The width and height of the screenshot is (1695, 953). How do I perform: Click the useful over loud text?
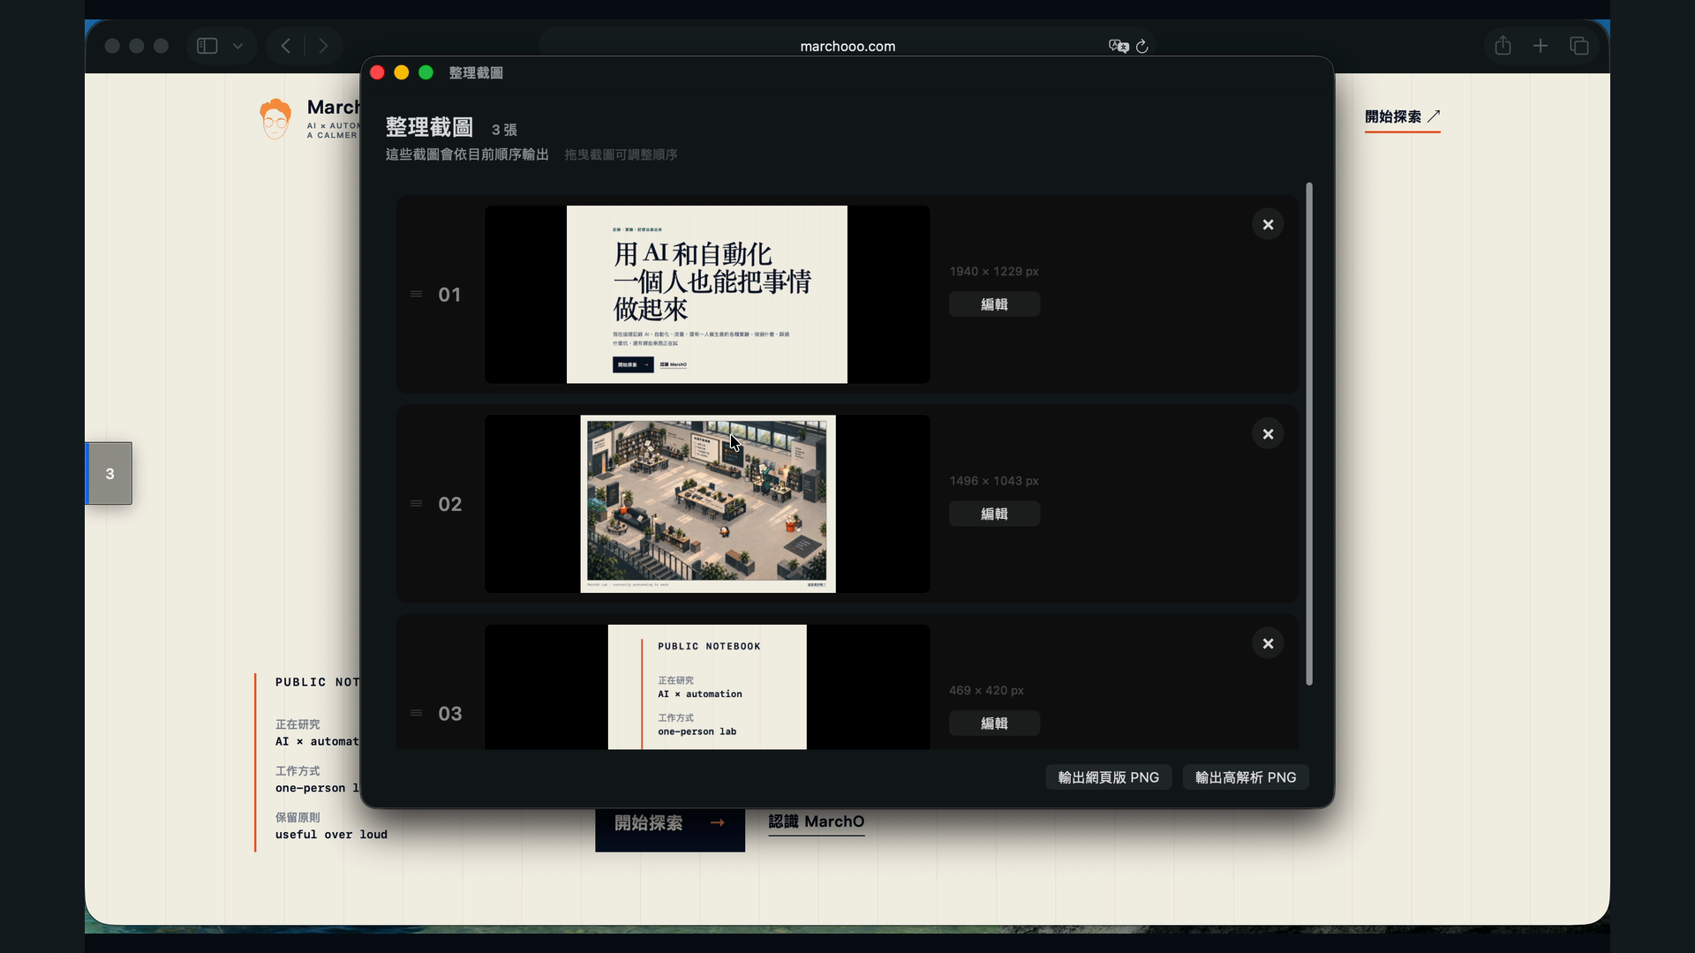point(331,835)
